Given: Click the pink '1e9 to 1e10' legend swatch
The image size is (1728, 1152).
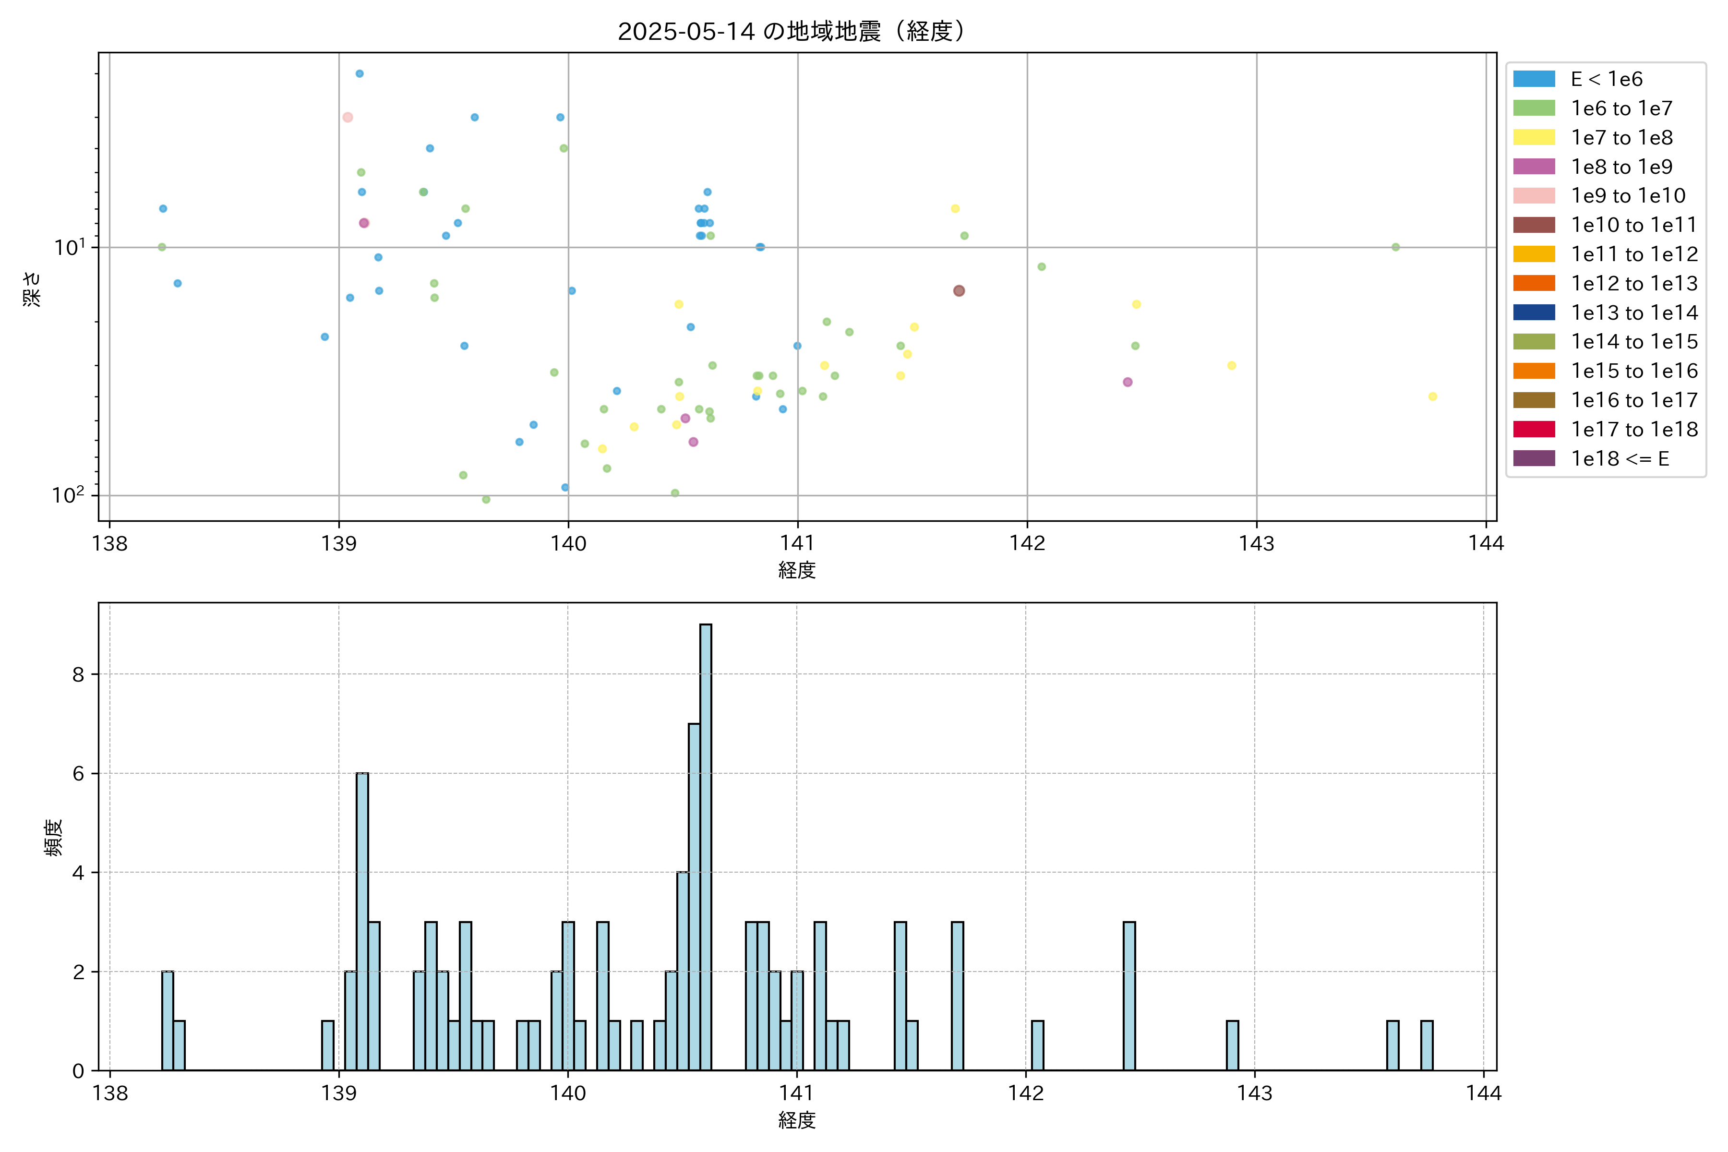Looking at the screenshot, I should point(1534,196).
